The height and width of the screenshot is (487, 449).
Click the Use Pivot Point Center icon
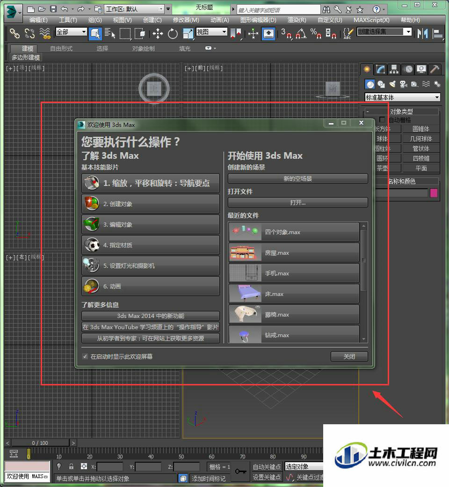coord(236,34)
